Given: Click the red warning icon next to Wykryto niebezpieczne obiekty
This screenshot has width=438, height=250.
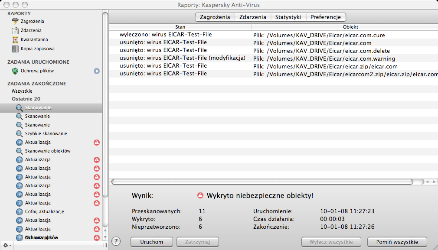Looking at the screenshot, I should pyautogui.click(x=200, y=195).
